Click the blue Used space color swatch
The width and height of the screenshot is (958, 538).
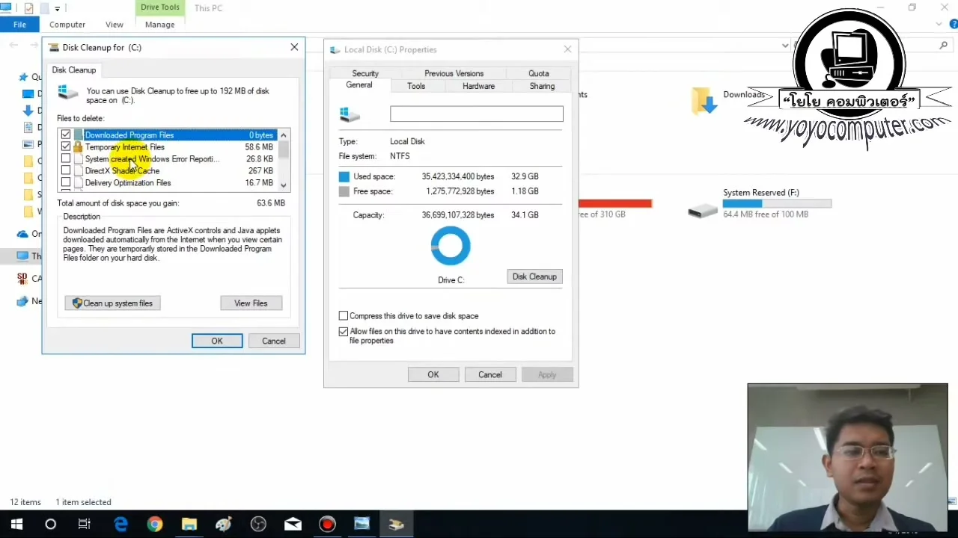344,176
